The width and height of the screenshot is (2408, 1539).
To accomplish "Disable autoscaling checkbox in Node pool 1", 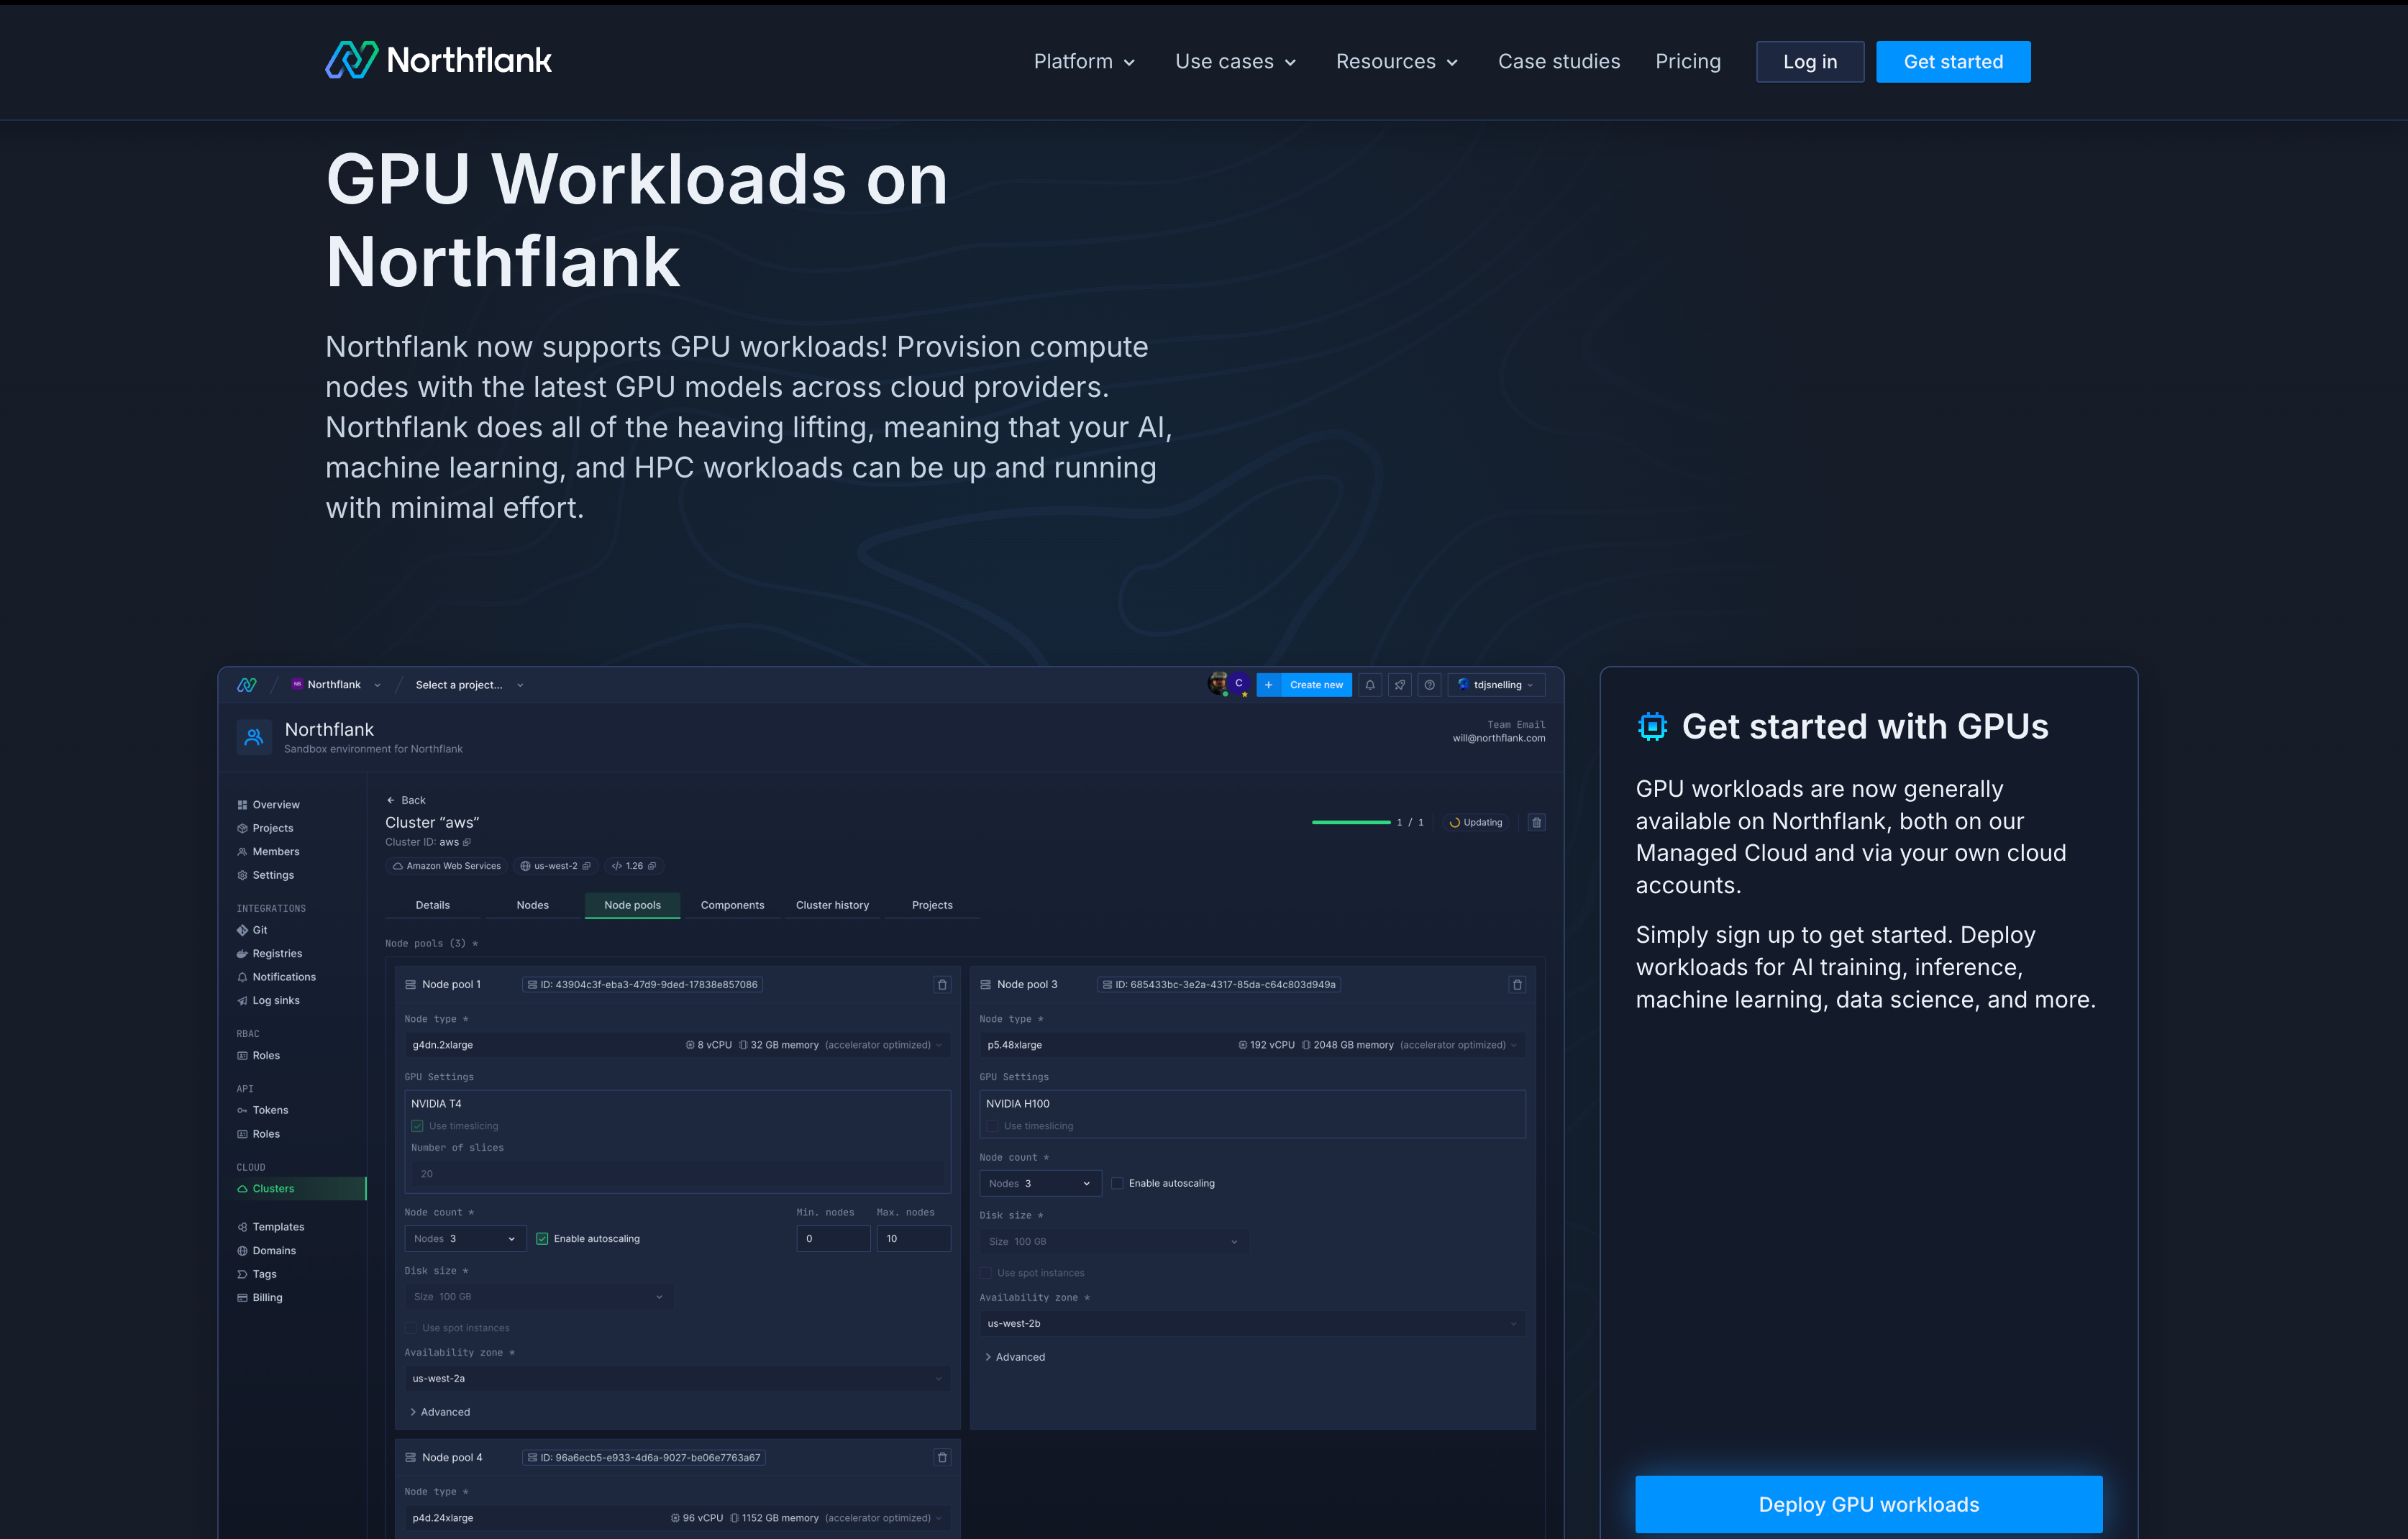I will point(542,1239).
